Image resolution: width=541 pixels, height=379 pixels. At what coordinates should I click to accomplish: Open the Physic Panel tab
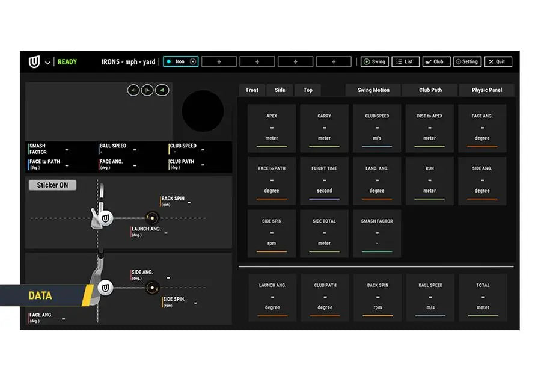point(486,90)
